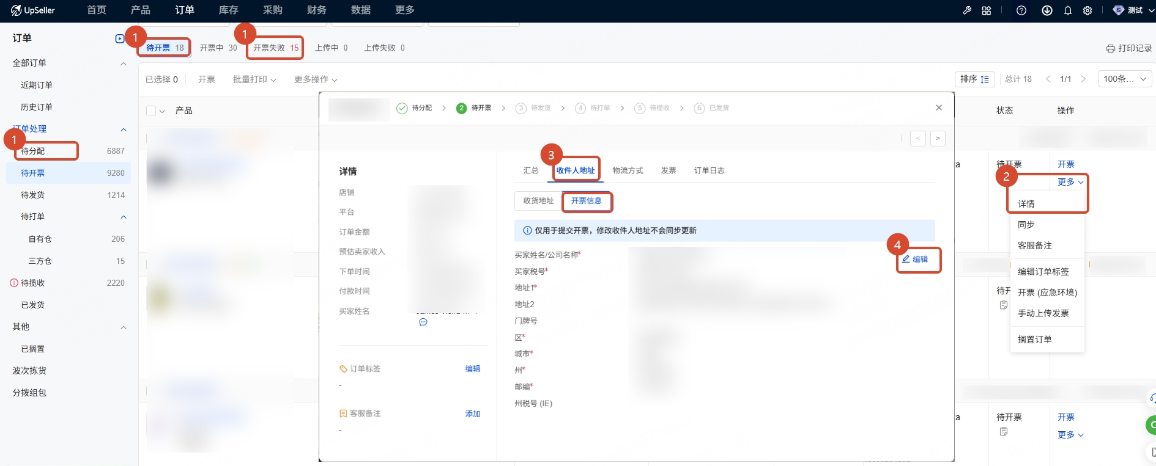Switch to the 收件人地址 tab
The width and height of the screenshot is (1156, 466).
(576, 170)
